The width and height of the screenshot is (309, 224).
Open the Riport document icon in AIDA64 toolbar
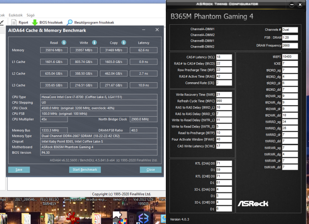14,22
